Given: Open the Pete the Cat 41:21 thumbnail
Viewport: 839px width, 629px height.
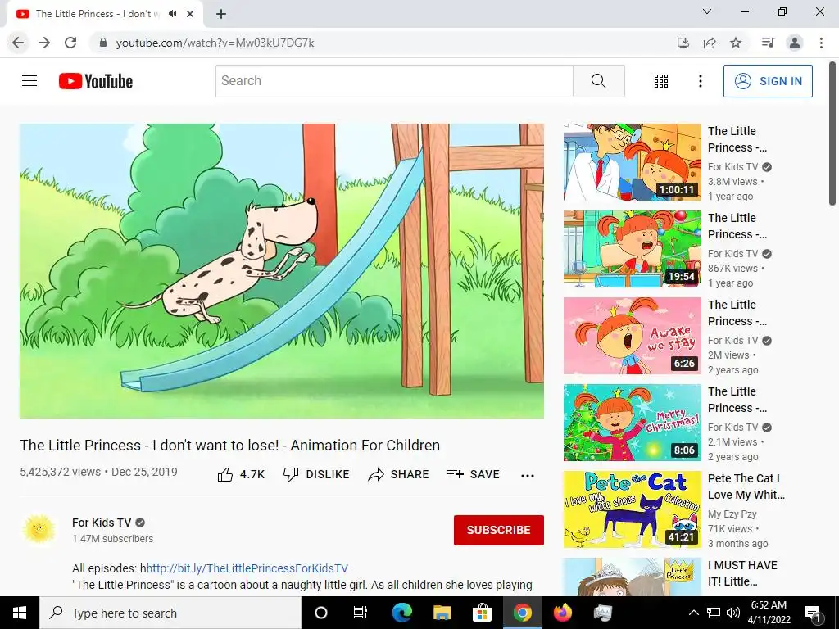Looking at the screenshot, I should pos(632,509).
